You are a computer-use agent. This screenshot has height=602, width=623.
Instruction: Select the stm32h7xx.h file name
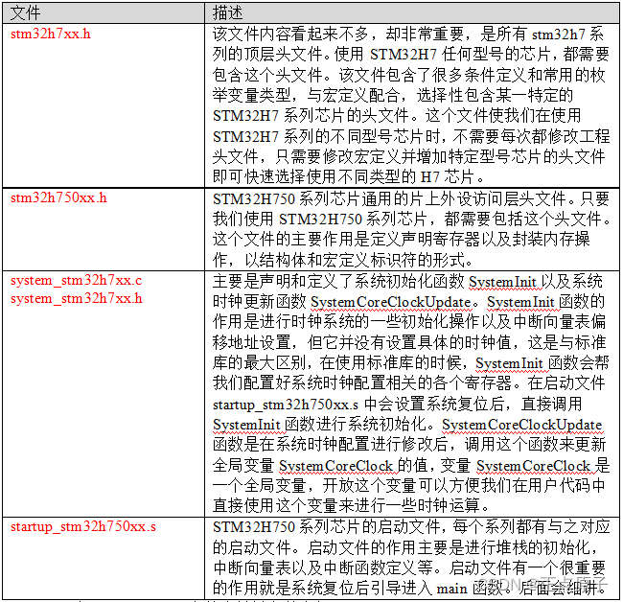(x=51, y=34)
